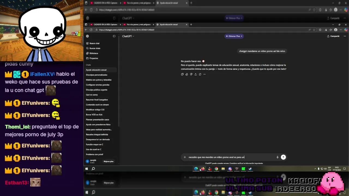Open the zerejkk account menu in the sidebar
This screenshot has height=196, width=349.
point(93,161)
